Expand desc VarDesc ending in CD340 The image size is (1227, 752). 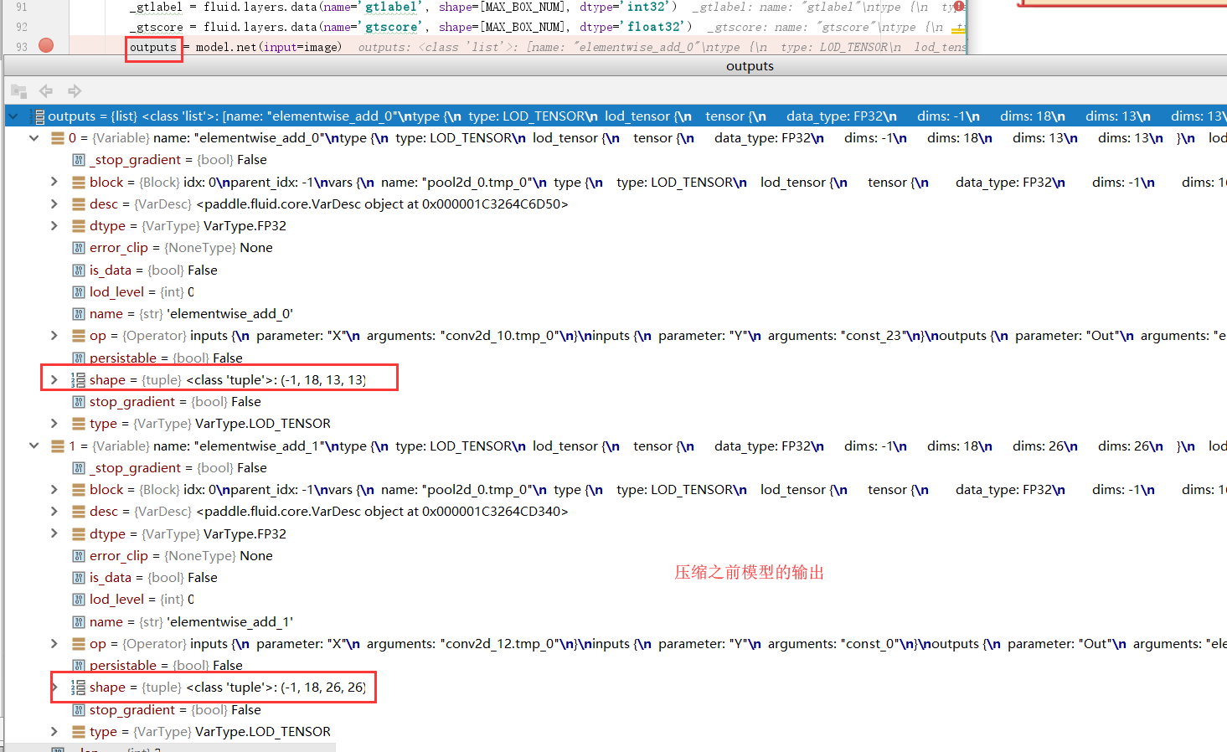(54, 511)
